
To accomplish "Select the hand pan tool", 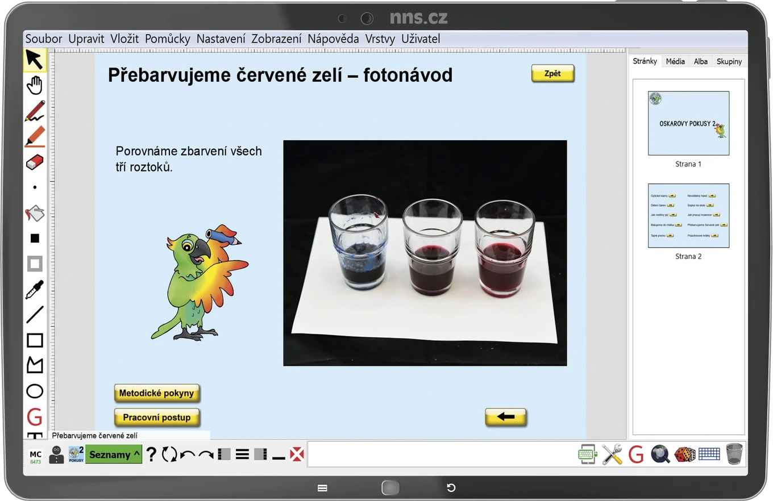I will [x=35, y=85].
